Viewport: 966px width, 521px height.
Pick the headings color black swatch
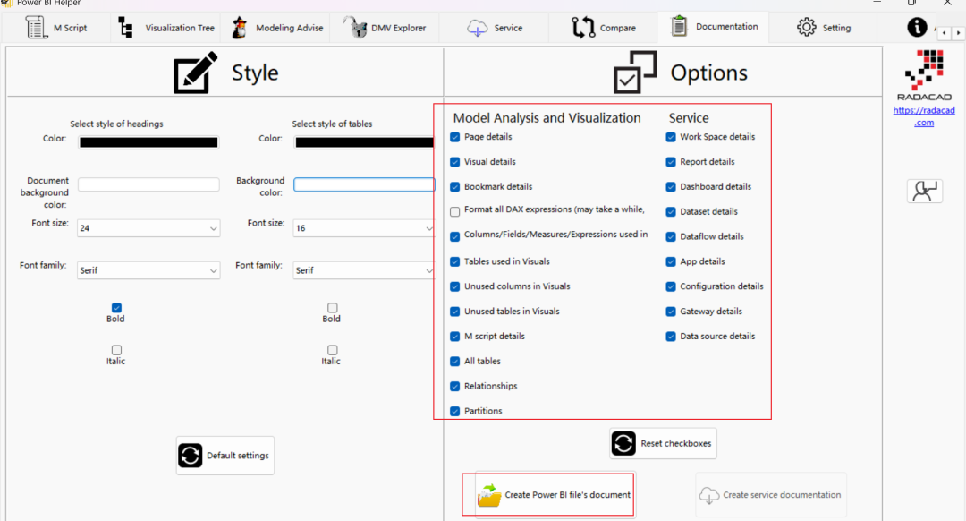click(x=148, y=142)
